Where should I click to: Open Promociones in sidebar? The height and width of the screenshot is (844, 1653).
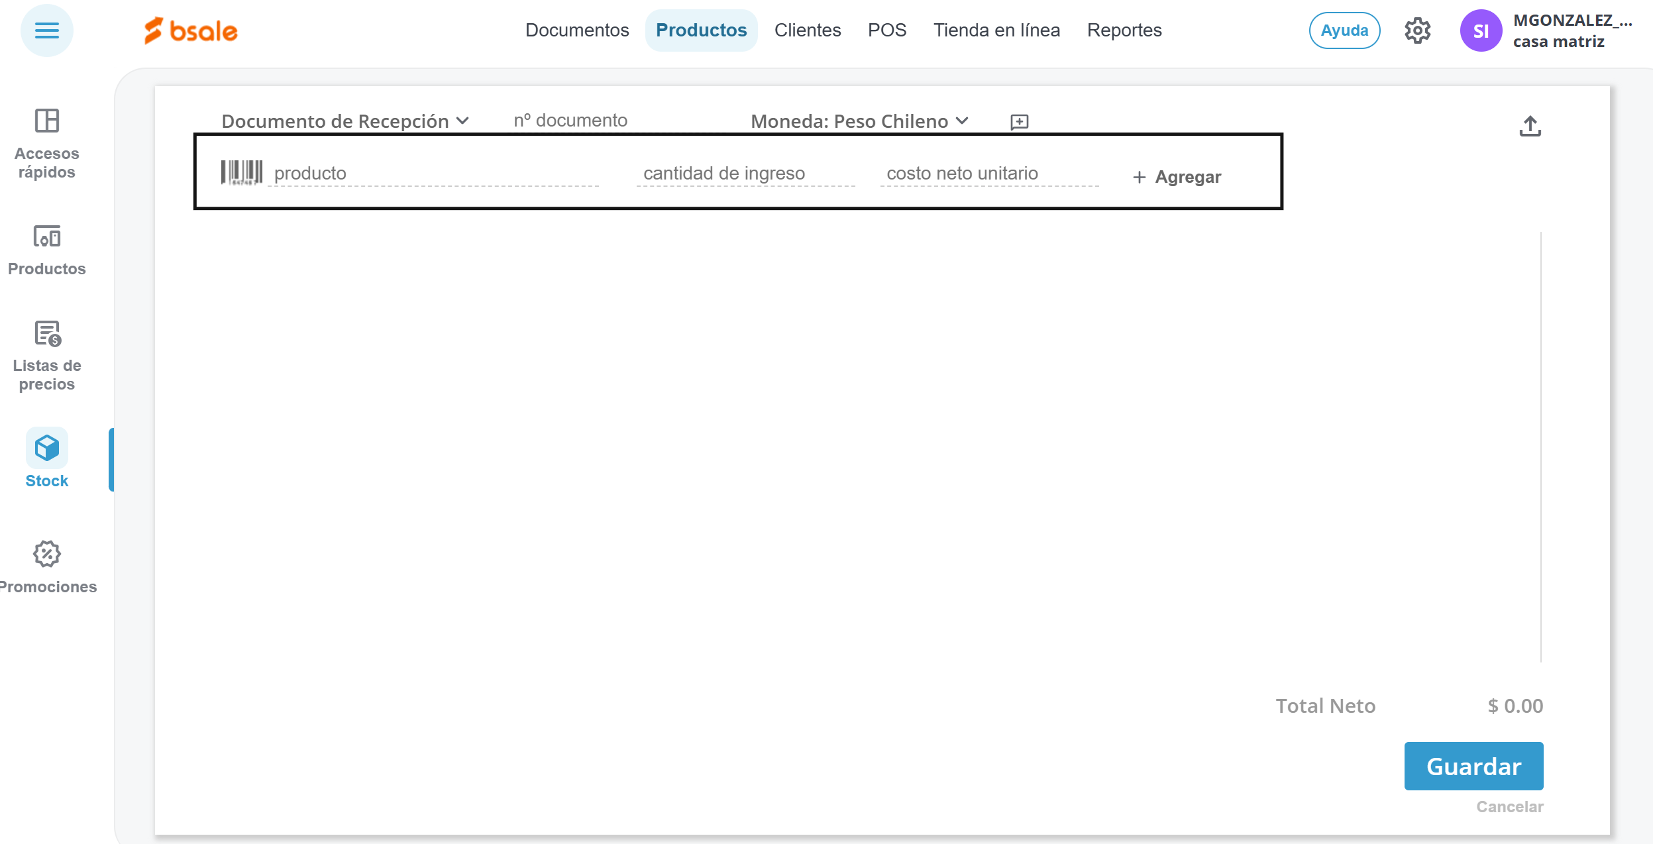pyautogui.click(x=46, y=567)
